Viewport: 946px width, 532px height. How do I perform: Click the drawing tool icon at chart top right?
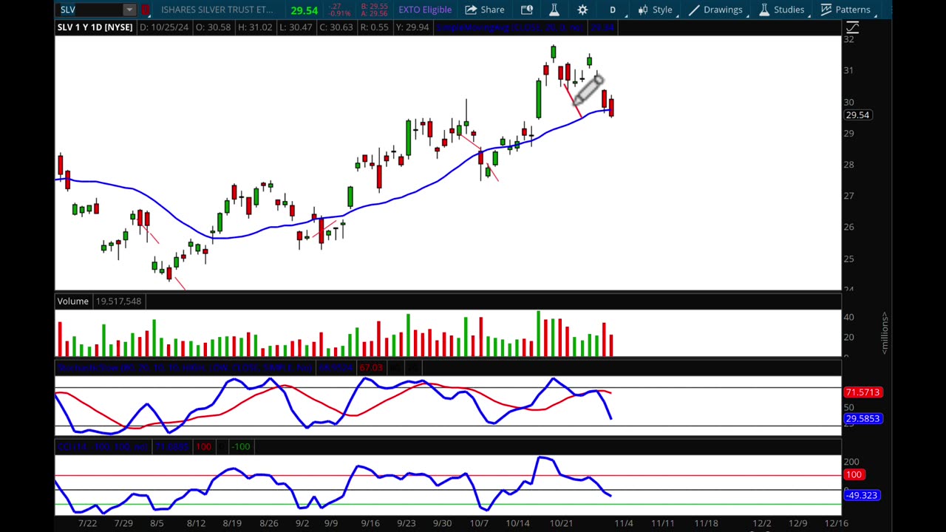click(x=852, y=27)
